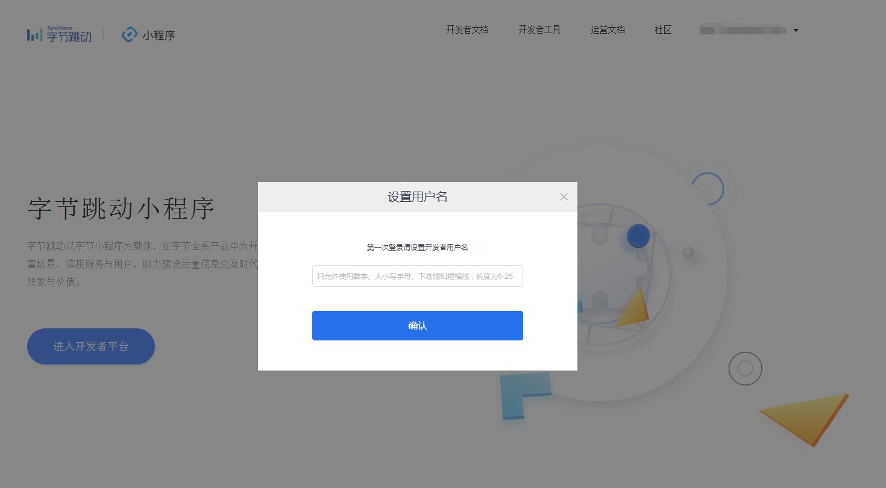Click the large yellow triangle graphic
886x488 pixels.
point(808,417)
